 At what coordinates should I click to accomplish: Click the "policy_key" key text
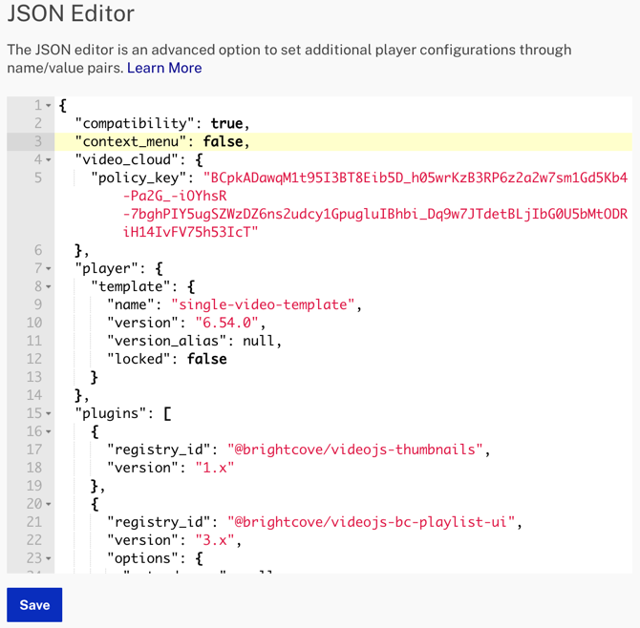click(x=139, y=178)
